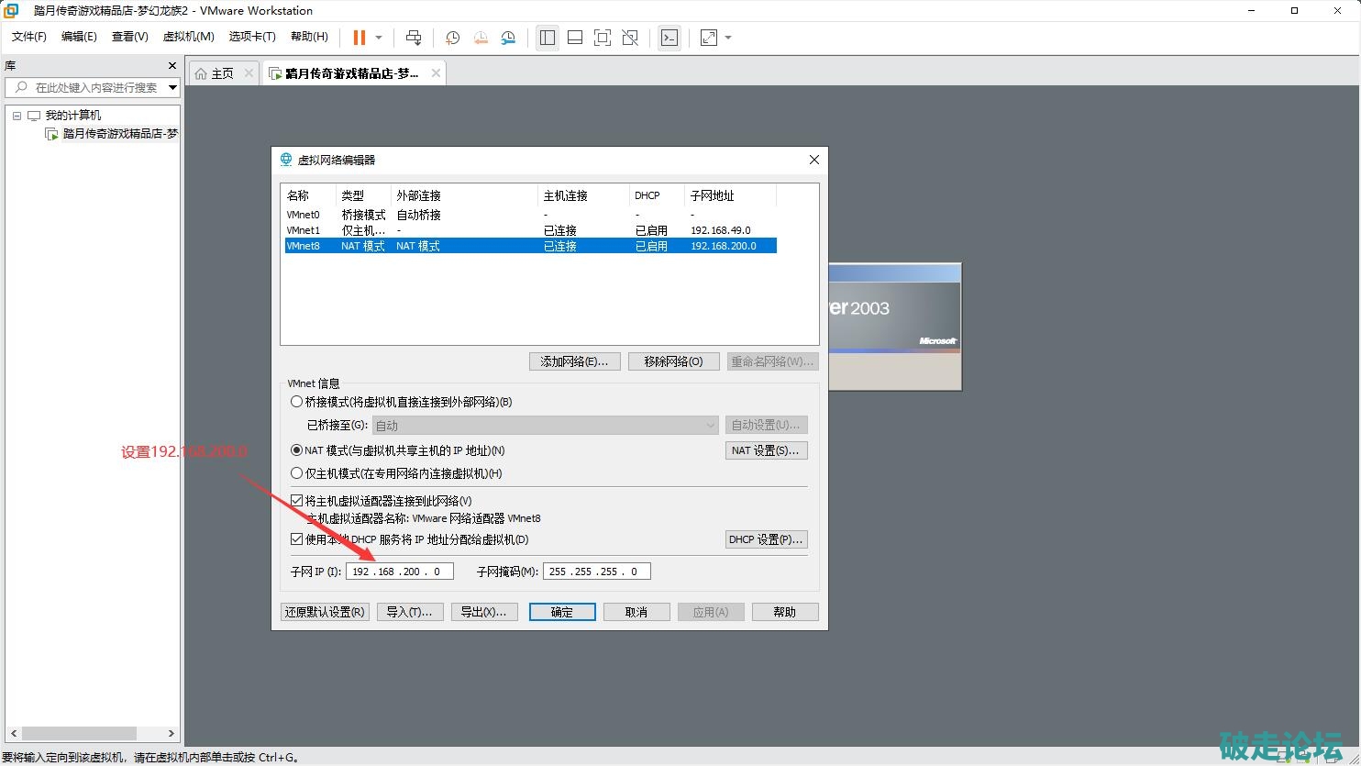Switch to the 主页 tab
This screenshot has width=1361, height=766.
(x=216, y=73)
